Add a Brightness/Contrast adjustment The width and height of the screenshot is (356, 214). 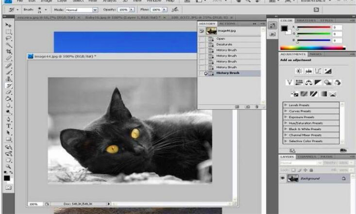[299, 71]
